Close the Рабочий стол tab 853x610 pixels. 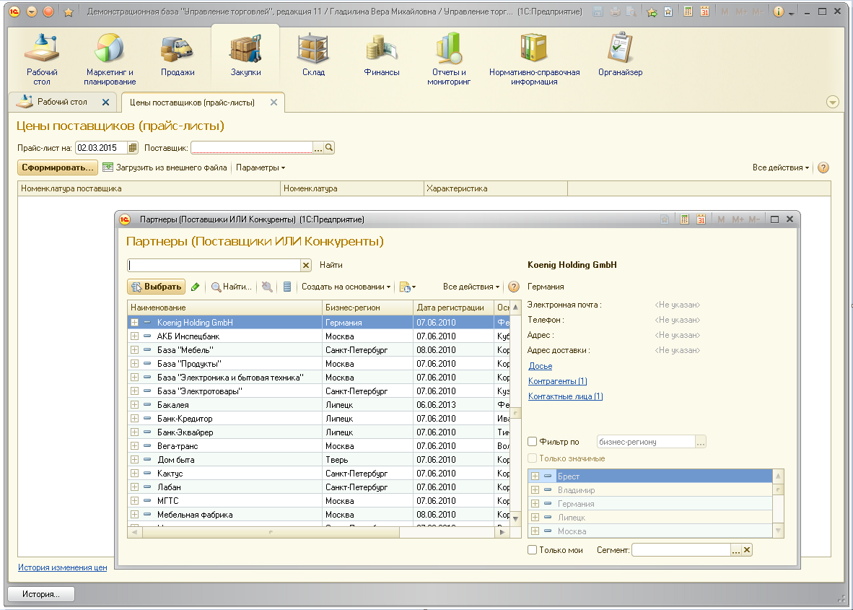tap(105, 102)
